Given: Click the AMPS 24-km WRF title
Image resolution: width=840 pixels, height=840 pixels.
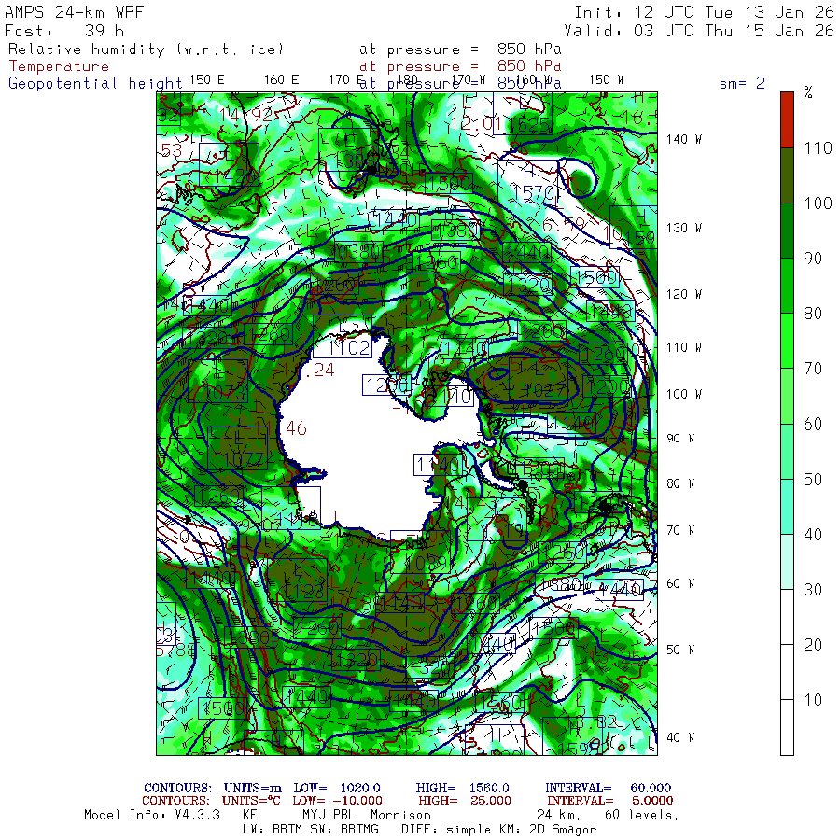Looking at the screenshot, I should [x=68, y=12].
